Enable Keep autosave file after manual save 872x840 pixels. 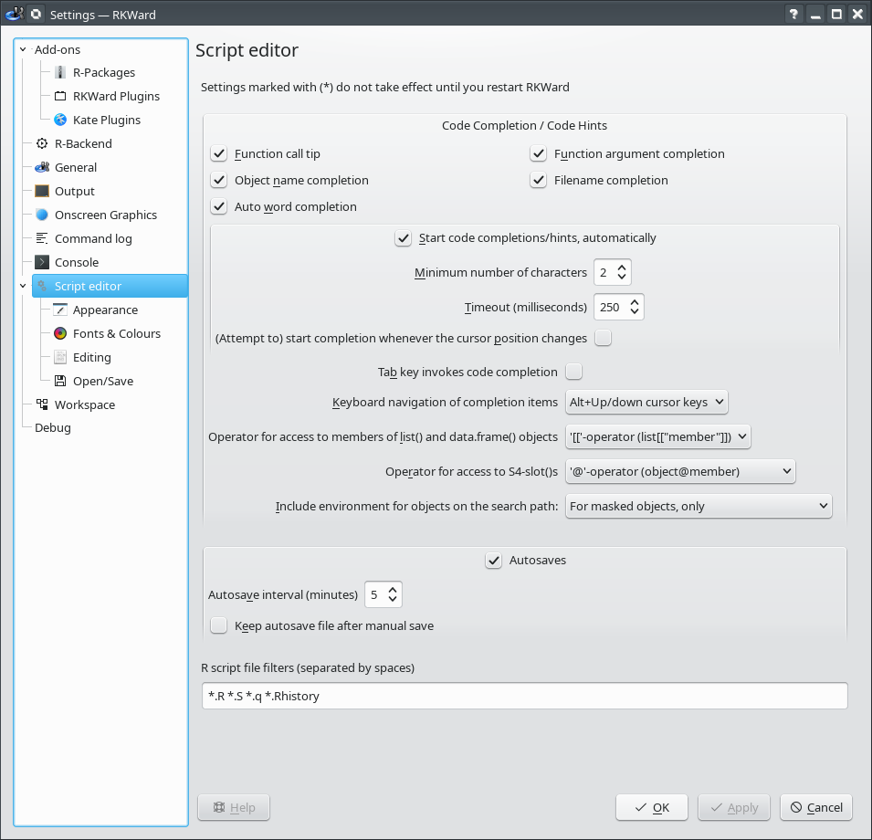pyautogui.click(x=219, y=626)
